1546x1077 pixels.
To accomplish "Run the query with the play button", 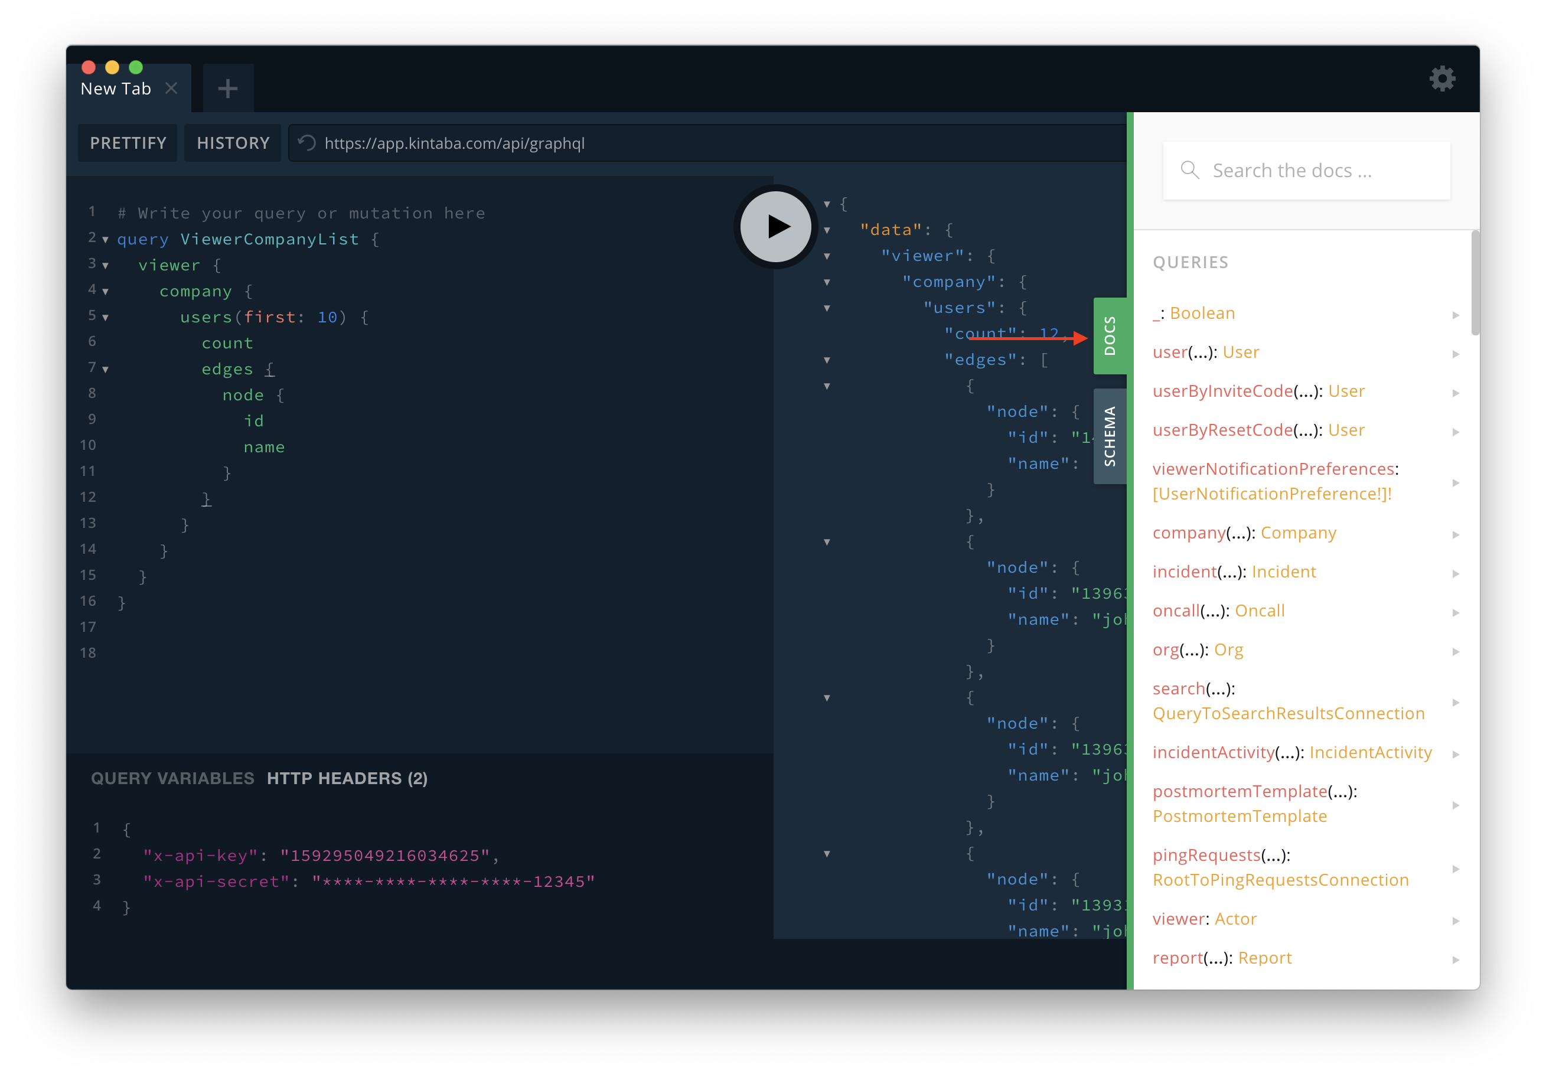I will [776, 227].
